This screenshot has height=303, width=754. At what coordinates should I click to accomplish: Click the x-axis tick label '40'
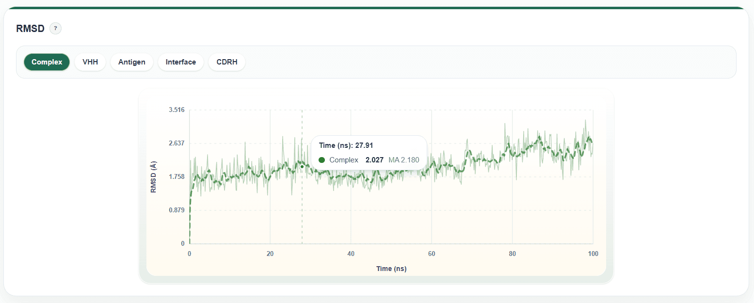[x=351, y=254]
